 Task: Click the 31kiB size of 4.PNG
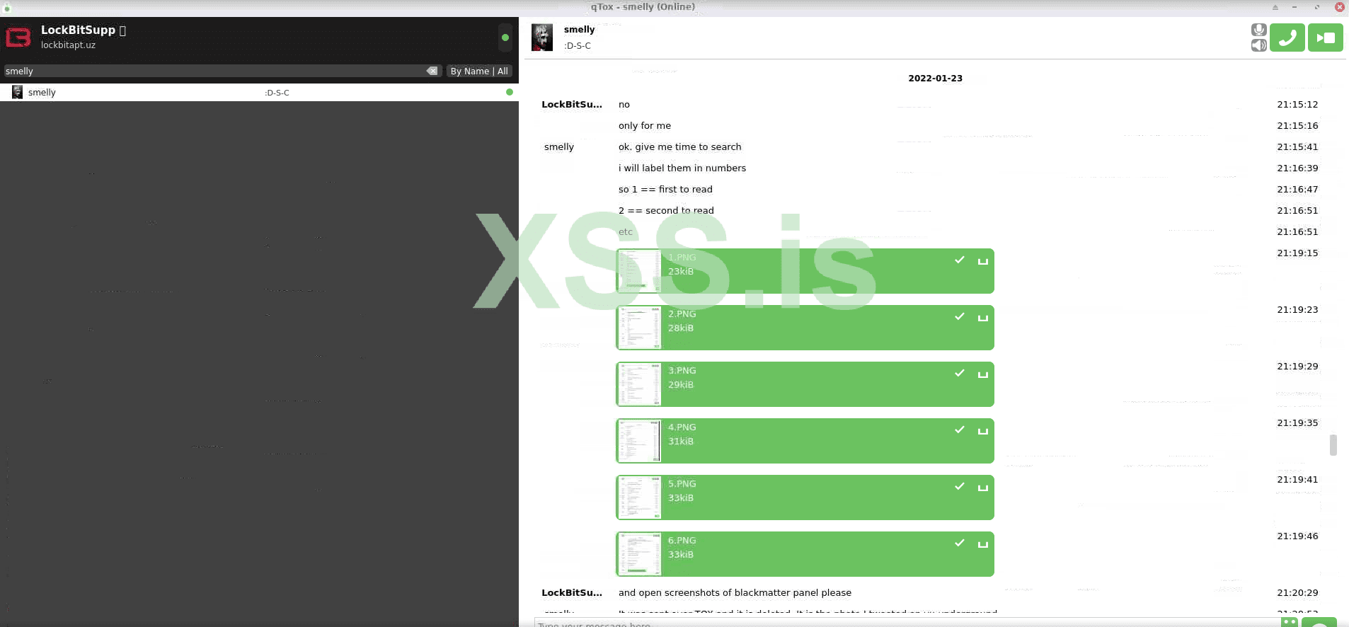point(680,442)
